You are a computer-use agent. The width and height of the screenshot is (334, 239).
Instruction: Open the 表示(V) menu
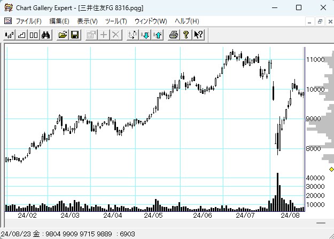(x=87, y=21)
